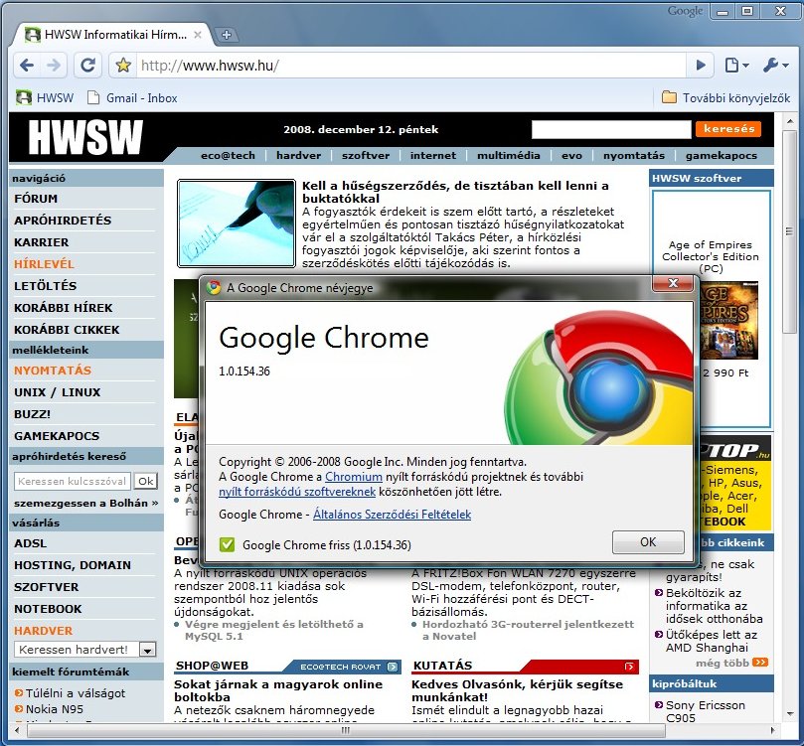The image size is (804, 746).
Task: Open KORÁBBI CIKKEK in the sidebar
Action: click(67, 330)
